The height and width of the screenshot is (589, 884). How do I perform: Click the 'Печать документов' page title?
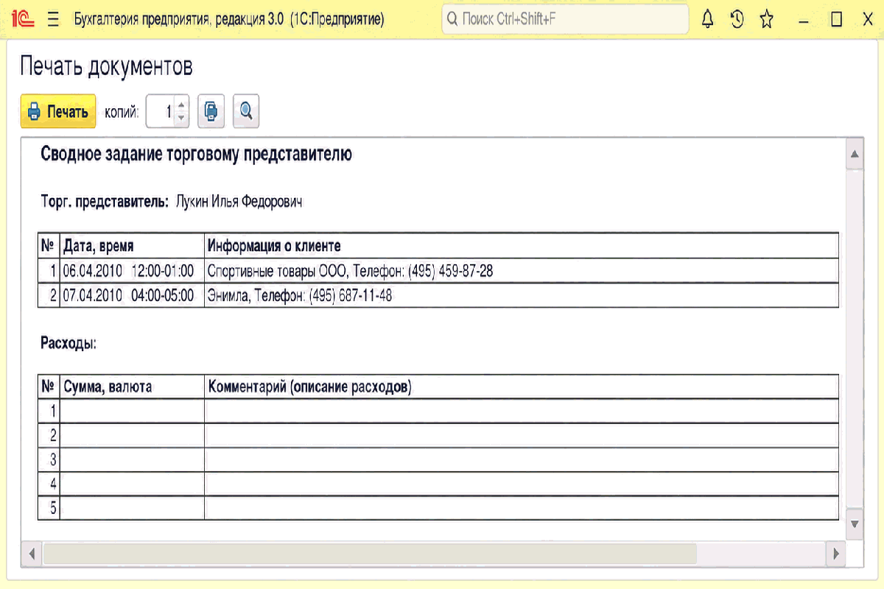[107, 67]
